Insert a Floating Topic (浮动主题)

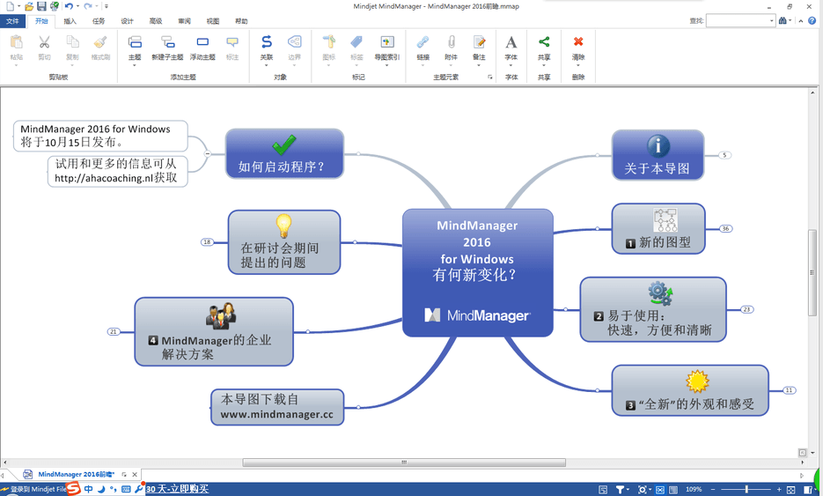(202, 42)
